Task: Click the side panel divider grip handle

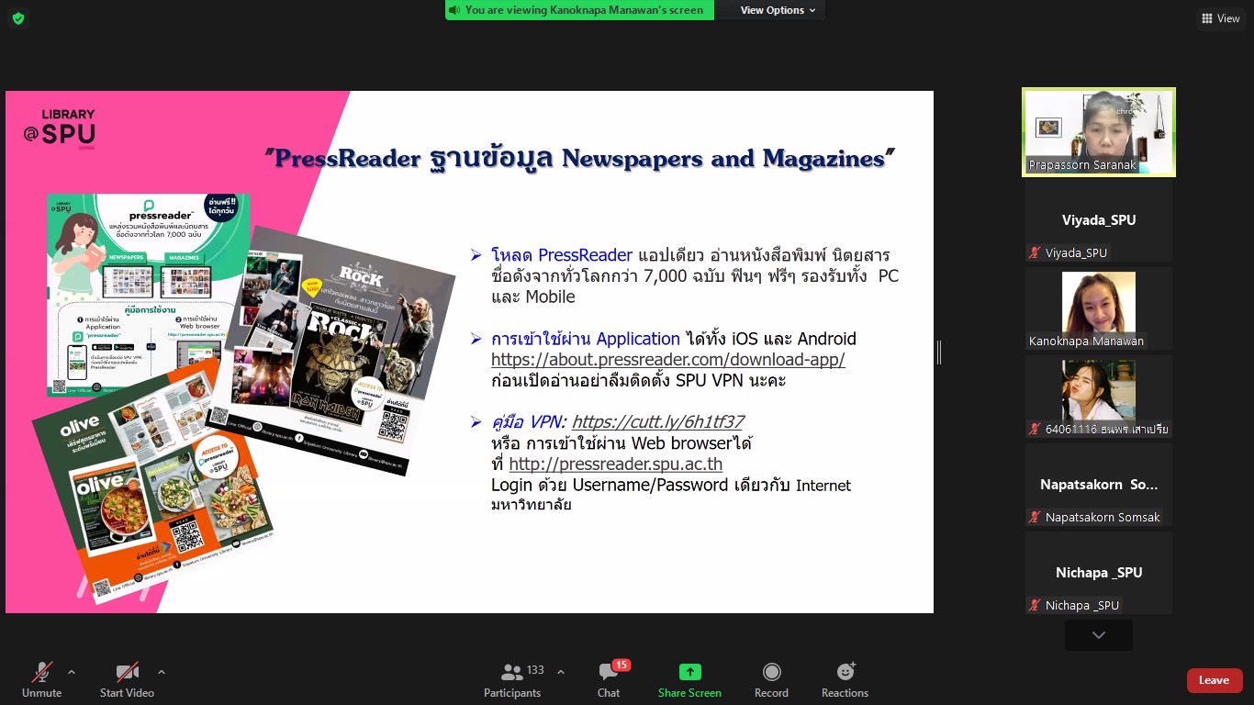Action: (x=939, y=352)
